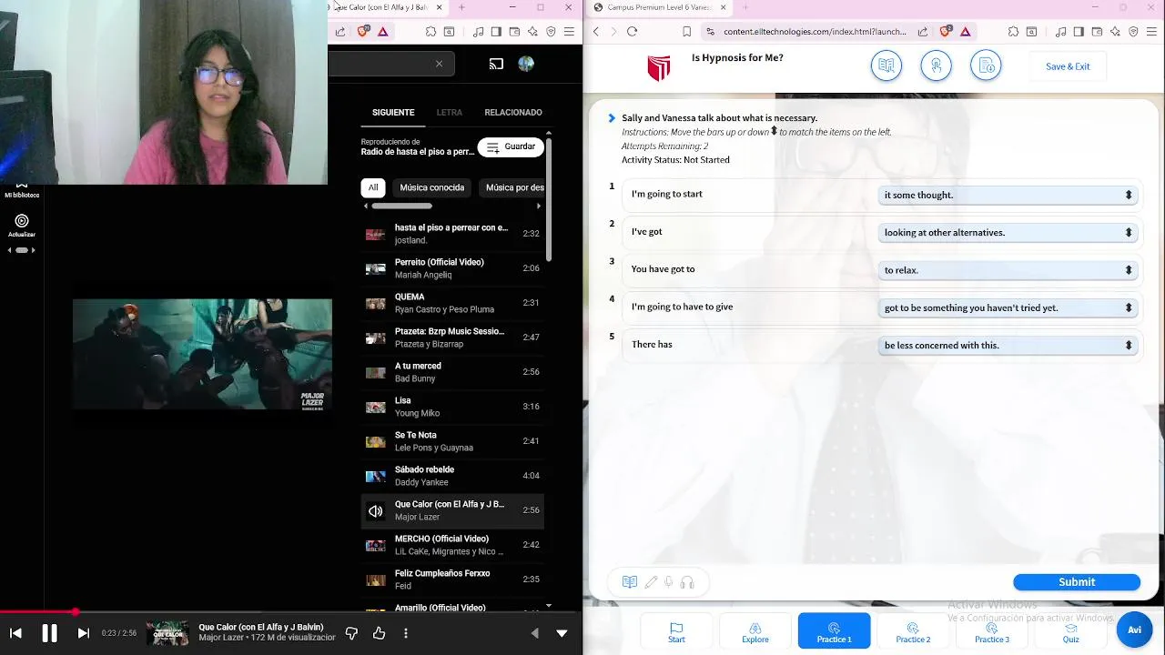Screen dimensions: 1165x655
Task: Play QUEMA by Ryan Castro from queue
Action: pyautogui.click(x=452, y=303)
